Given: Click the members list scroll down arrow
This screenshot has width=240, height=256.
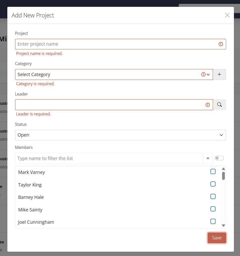Looking at the screenshot, I should [x=223, y=226].
